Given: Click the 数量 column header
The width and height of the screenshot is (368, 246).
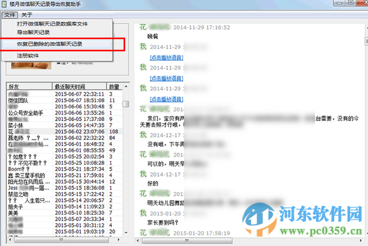Looking at the screenshot, I should coord(114,87).
